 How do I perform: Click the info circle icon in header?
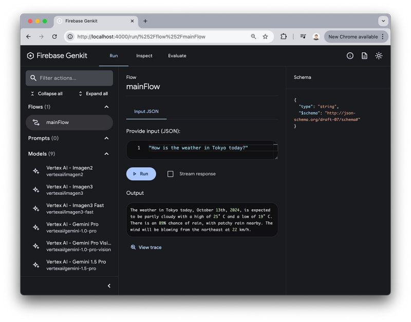[350, 56]
